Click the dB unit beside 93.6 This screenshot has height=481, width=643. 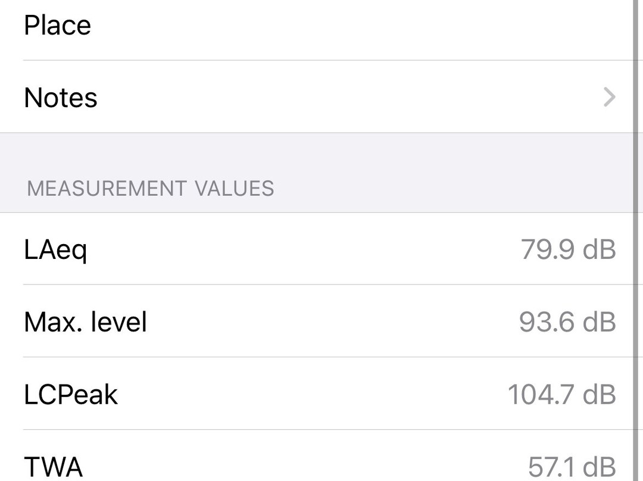(x=600, y=322)
